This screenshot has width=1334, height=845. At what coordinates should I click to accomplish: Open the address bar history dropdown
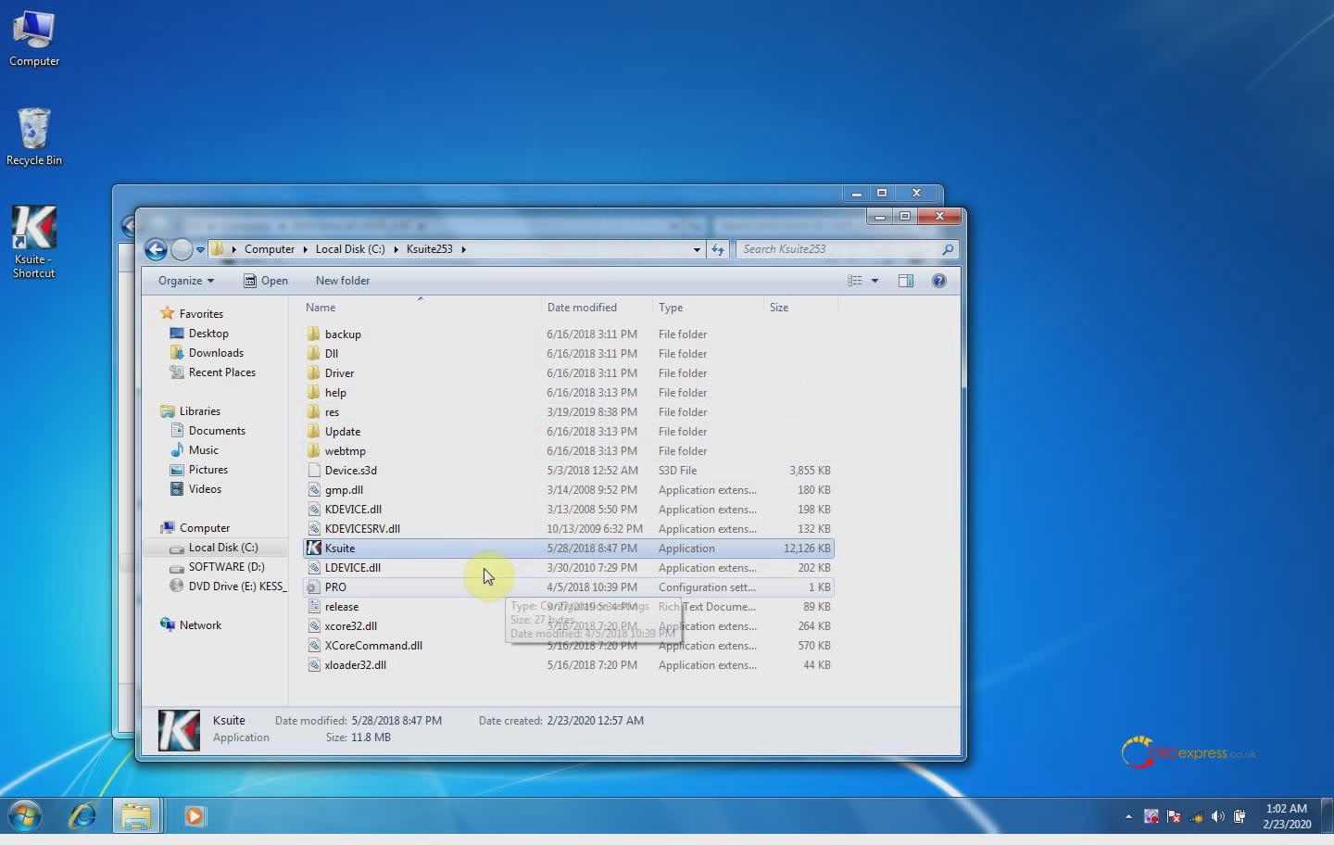click(697, 249)
